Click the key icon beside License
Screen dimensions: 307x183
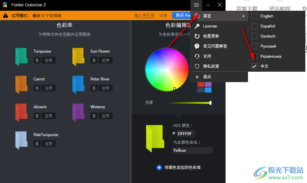click(x=197, y=26)
